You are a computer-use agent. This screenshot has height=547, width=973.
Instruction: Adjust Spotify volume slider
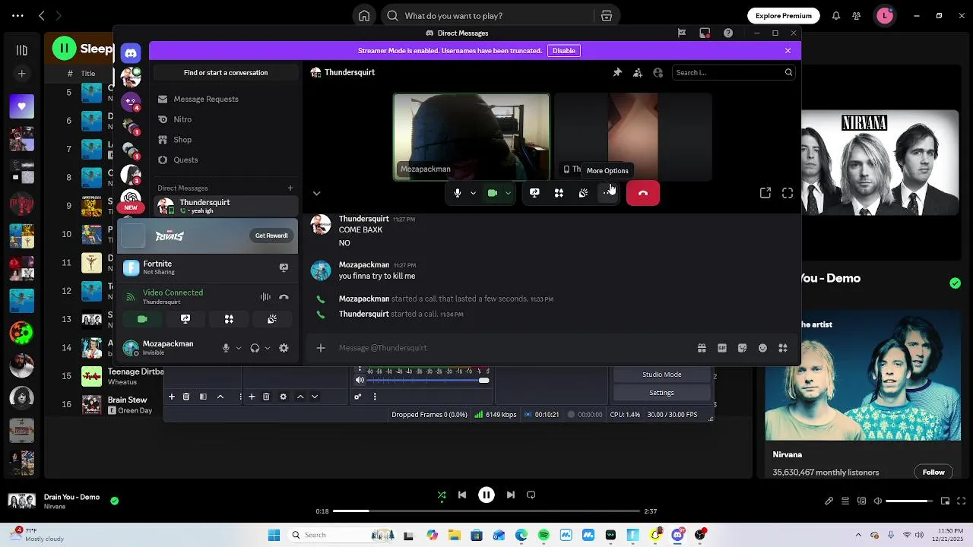point(908,501)
